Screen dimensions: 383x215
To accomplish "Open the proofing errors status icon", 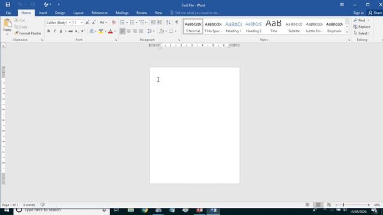I will (x=42, y=205).
